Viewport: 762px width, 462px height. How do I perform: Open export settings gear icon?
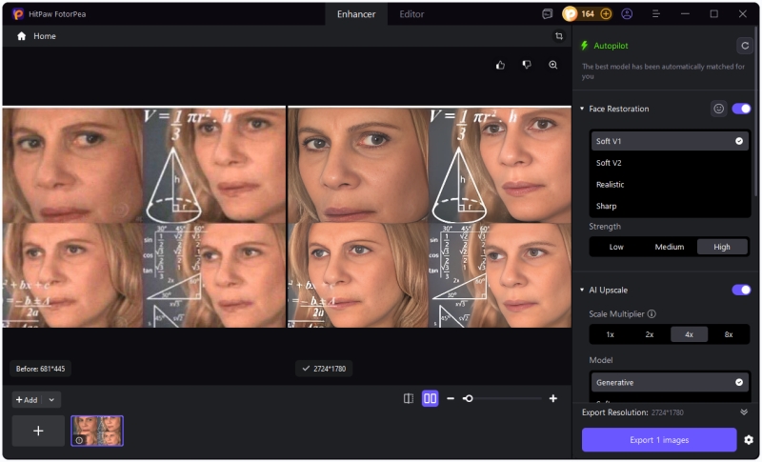749,440
